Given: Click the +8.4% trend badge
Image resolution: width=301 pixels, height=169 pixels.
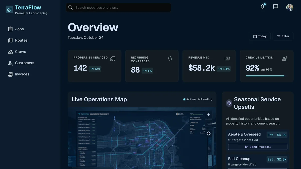Looking at the screenshot, I should tap(224, 69).
